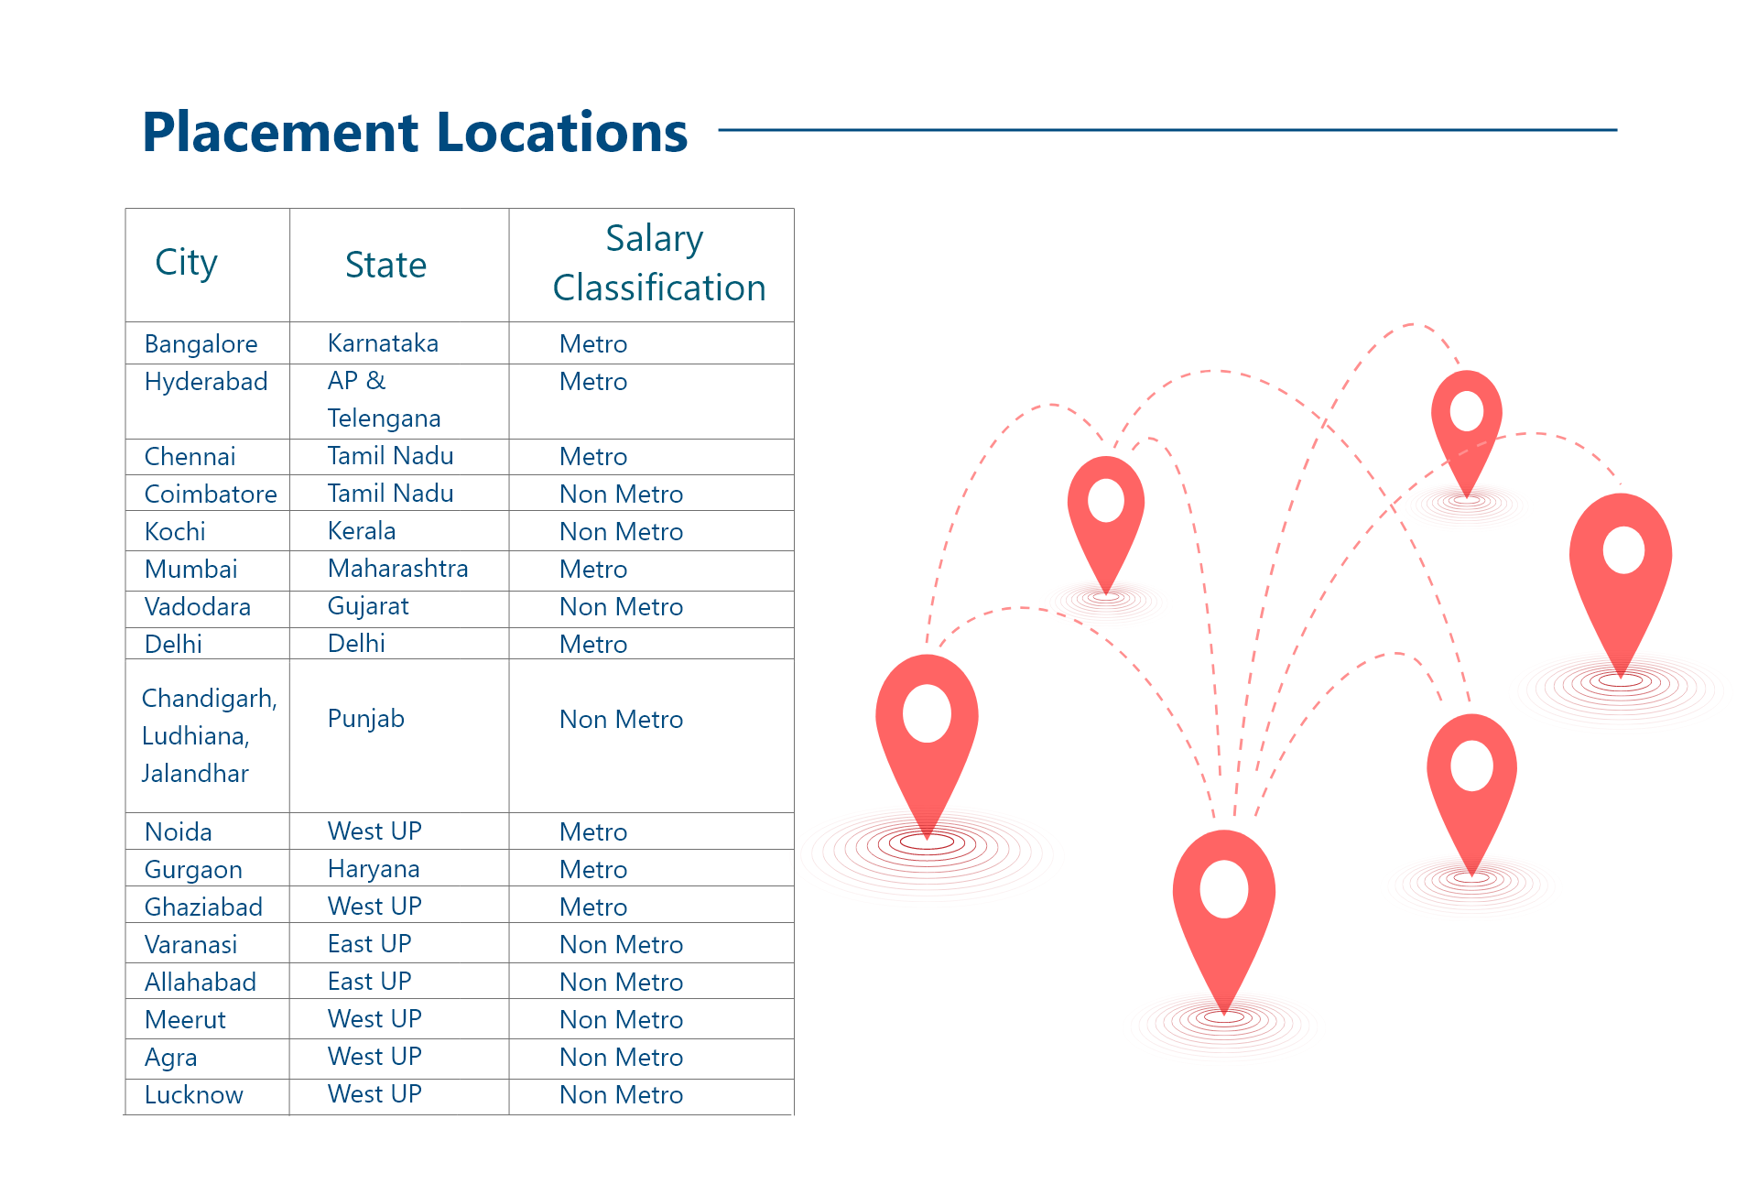Click the "Gujarat" state cell

368,607
